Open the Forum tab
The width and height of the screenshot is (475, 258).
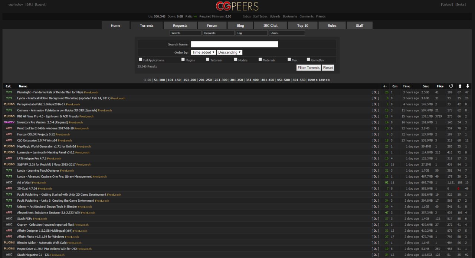pyautogui.click(x=212, y=26)
